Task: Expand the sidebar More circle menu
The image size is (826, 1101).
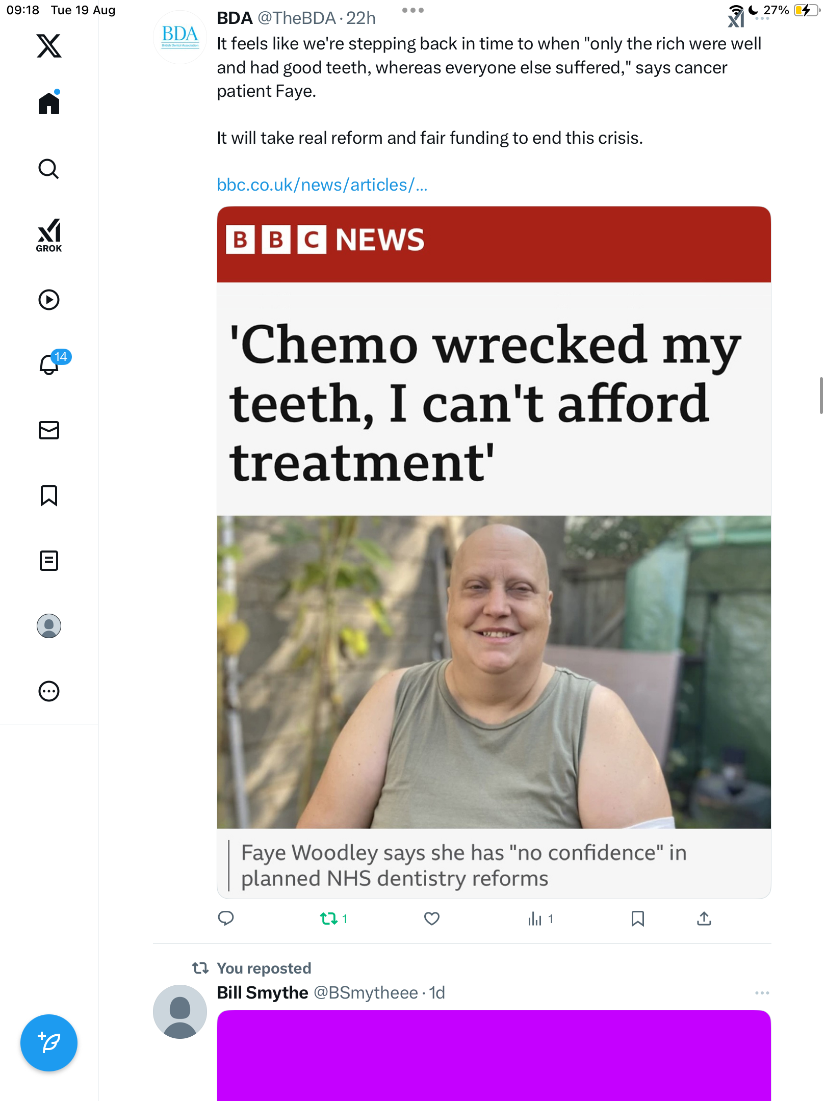Action: [x=49, y=691]
